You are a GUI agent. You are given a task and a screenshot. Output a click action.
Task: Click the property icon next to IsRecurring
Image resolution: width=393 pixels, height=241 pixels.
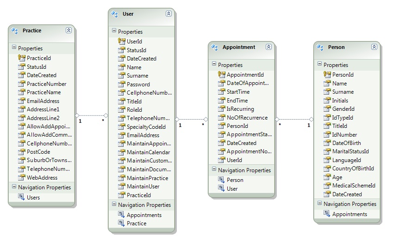click(x=222, y=108)
